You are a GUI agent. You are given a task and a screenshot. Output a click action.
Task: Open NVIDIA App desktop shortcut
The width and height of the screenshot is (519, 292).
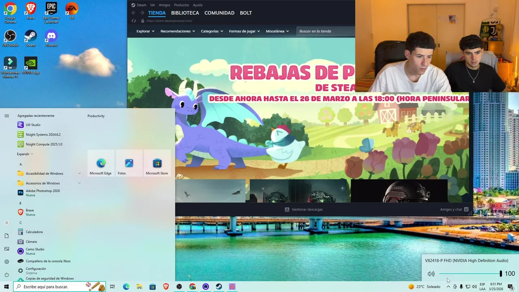(30, 66)
